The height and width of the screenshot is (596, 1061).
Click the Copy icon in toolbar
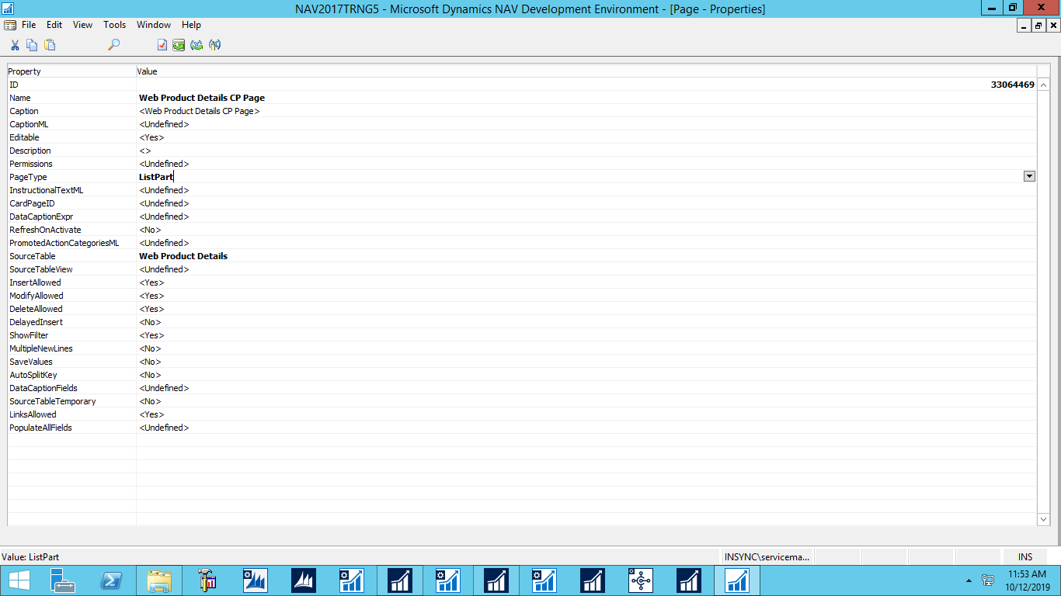32,45
